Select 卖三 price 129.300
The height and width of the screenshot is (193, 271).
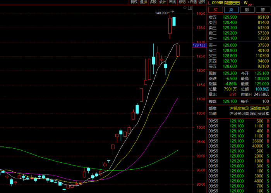click(x=230, y=28)
